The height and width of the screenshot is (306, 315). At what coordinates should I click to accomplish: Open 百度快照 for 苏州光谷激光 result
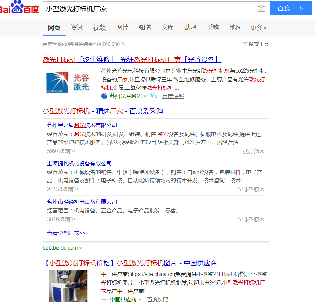pyautogui.click(x=173, y=96)
